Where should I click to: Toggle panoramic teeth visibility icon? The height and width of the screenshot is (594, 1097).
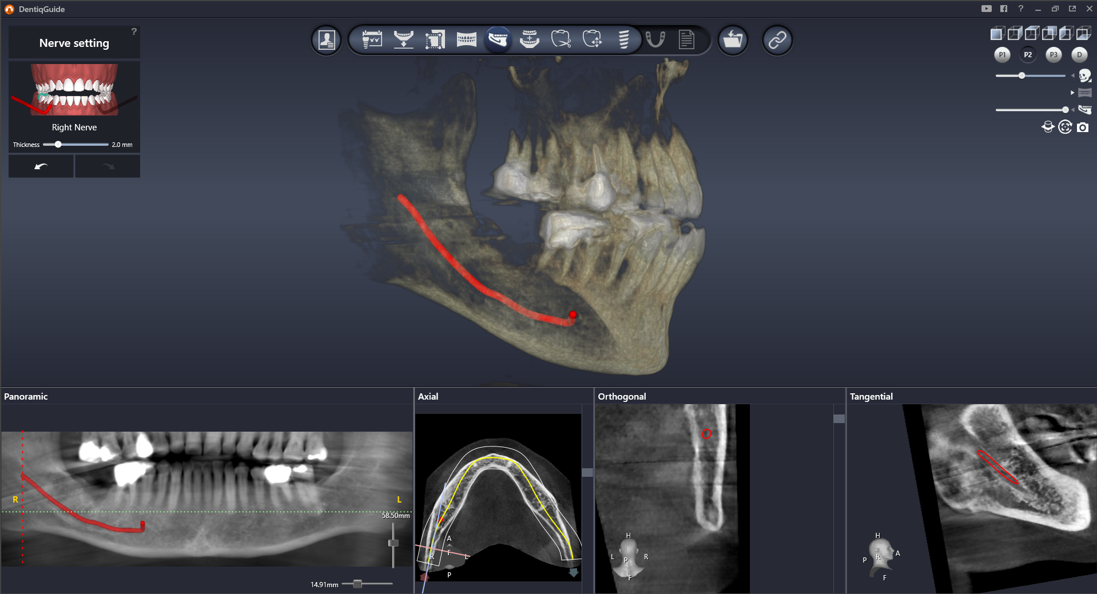point(1084,93)
